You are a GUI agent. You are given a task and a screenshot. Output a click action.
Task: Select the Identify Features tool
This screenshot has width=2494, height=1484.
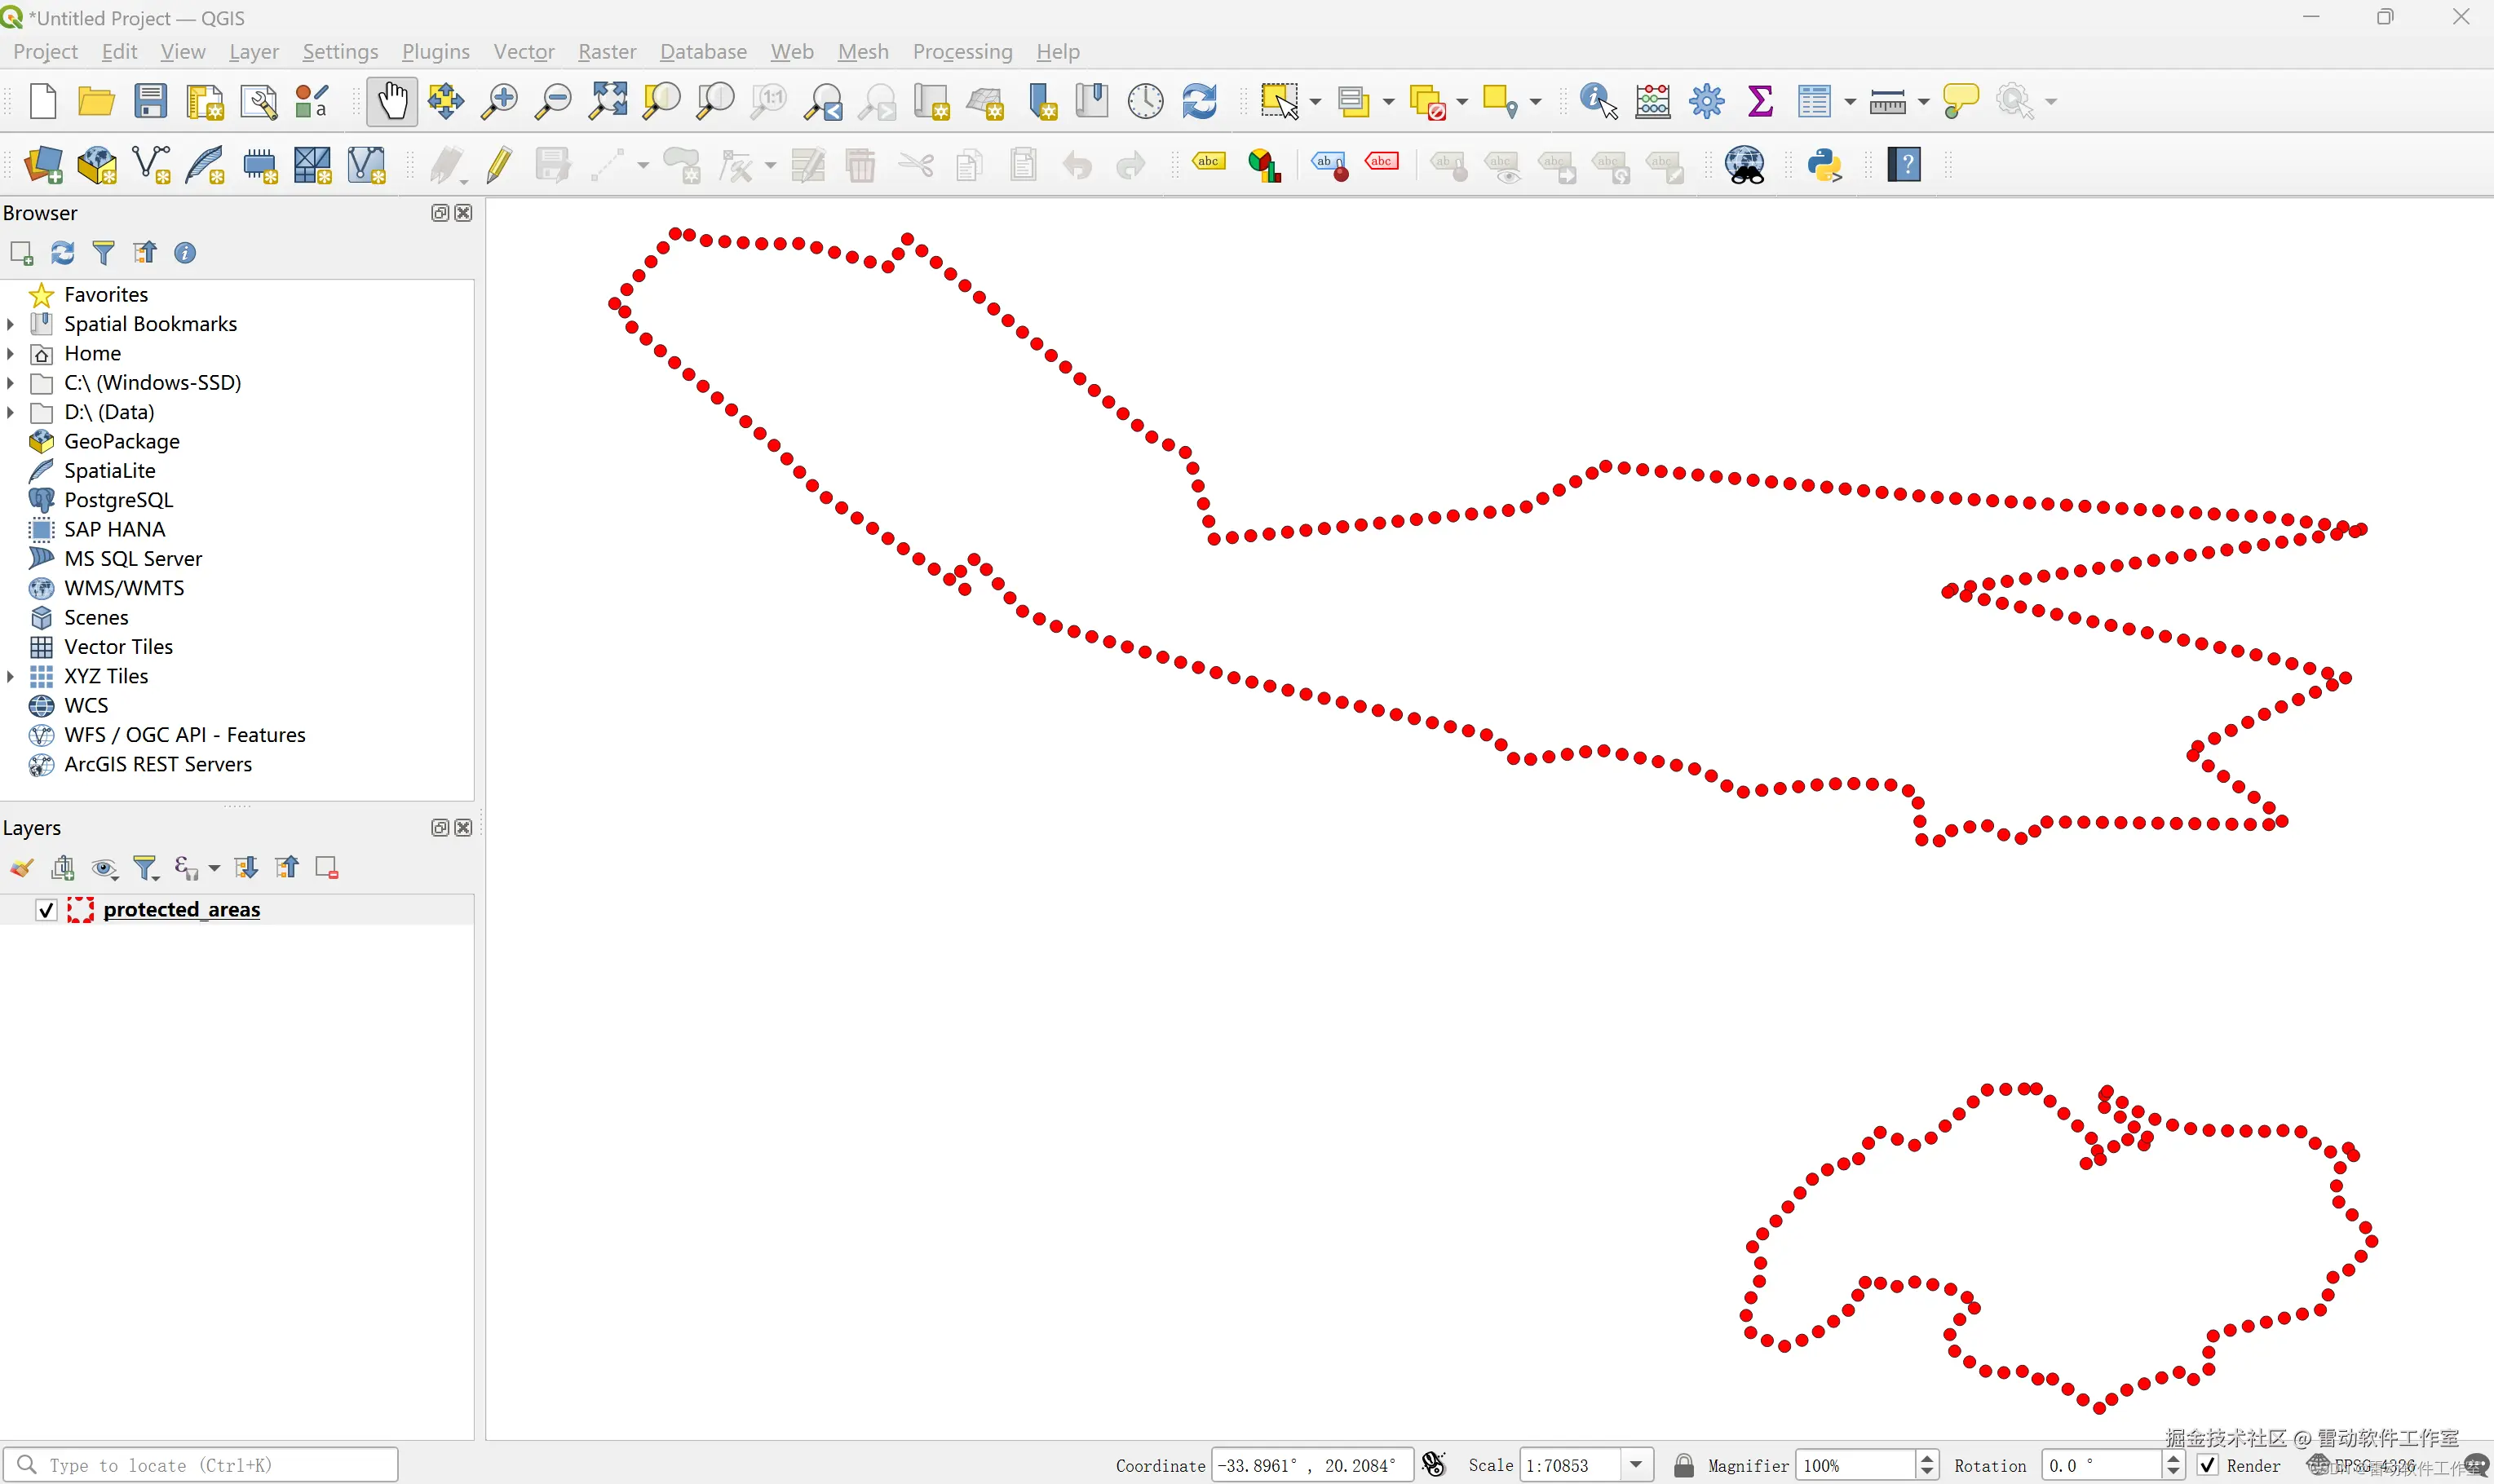tap(1597, 101)
